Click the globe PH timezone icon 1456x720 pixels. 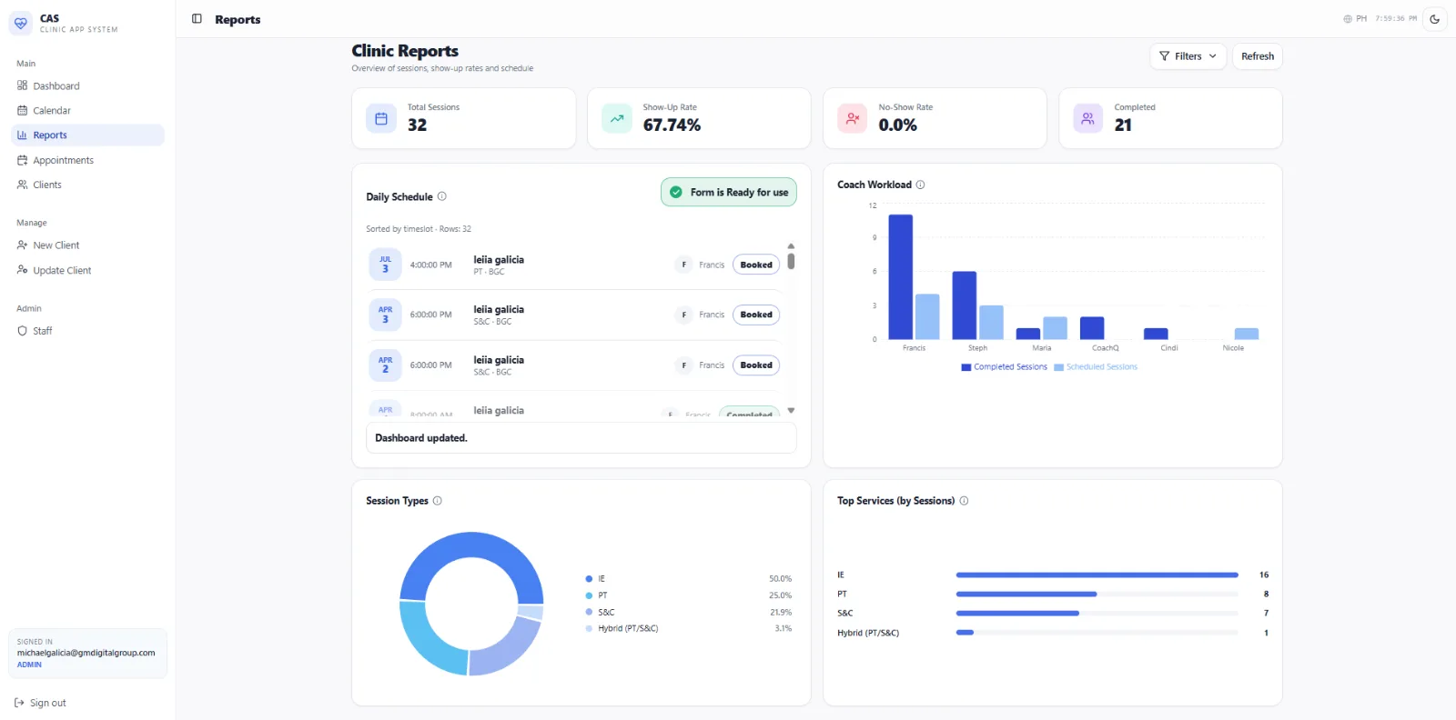tap(1348, 19)
